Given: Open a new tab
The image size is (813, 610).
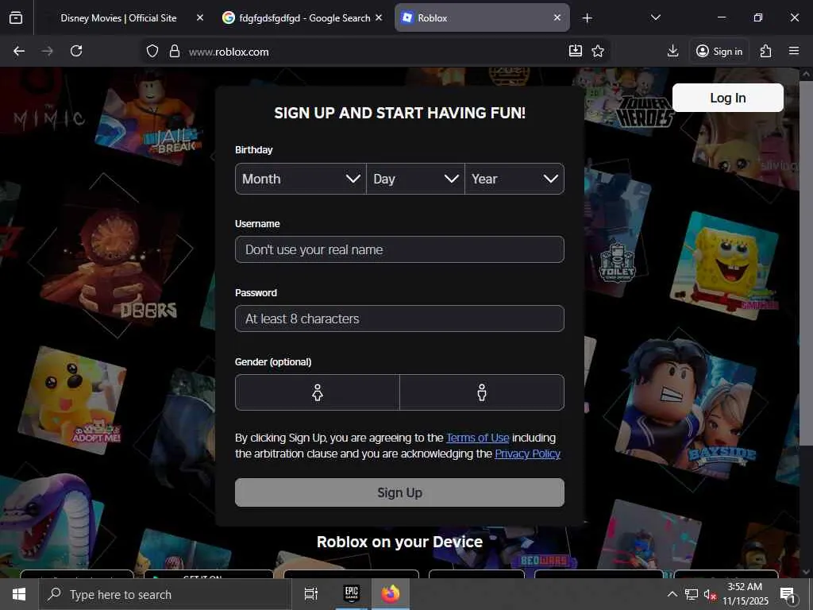Looking at the screenshot, I should 587,18.
